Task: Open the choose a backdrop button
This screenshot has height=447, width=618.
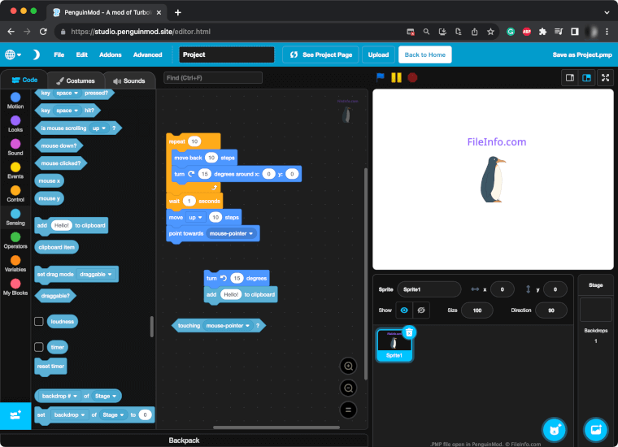Action: pos(595,429)
